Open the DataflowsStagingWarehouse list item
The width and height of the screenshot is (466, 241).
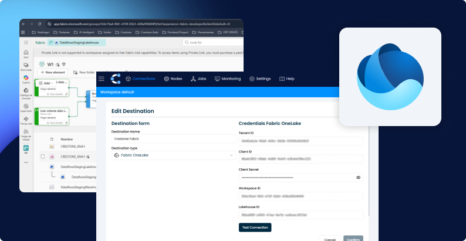tap(79, 187)
